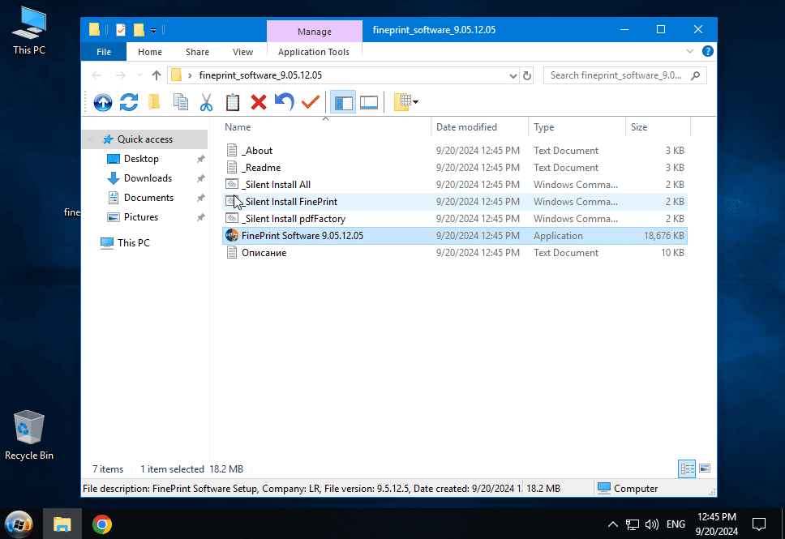This screenshot has width=785, height=539.
Task: Toggle the preview pane toolbar button
Action: tap(369, 102)
